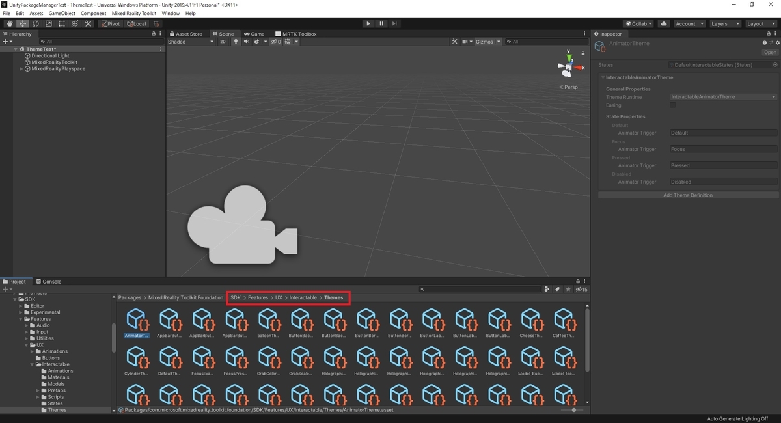Open the Assets menu
781x423 pixels.
(36, 13)
